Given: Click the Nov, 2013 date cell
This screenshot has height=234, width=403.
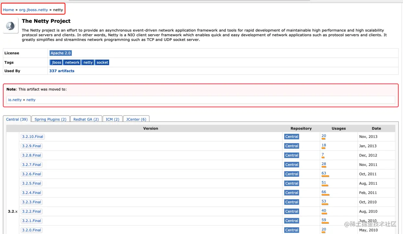Looking at the screenshot, I should (368, 137).
